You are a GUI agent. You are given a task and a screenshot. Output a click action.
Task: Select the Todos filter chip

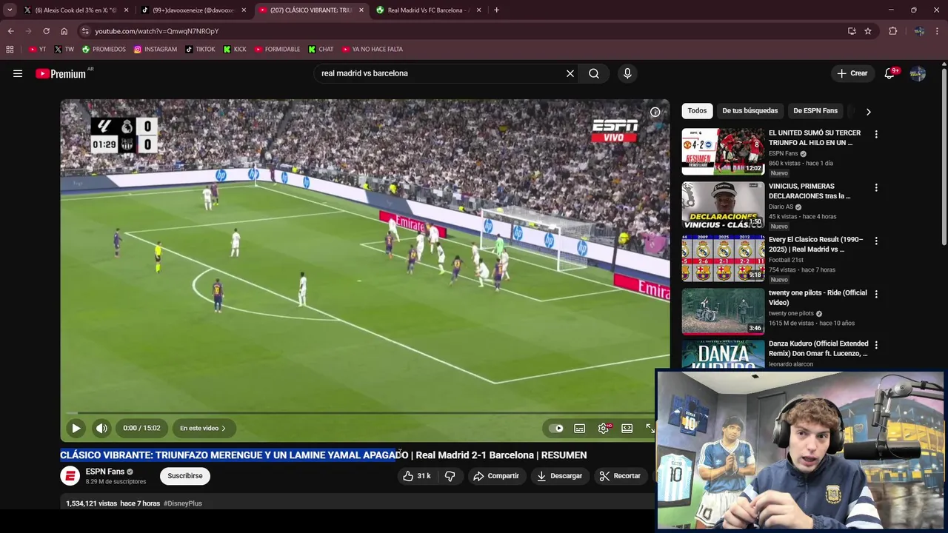click(697, 111)
